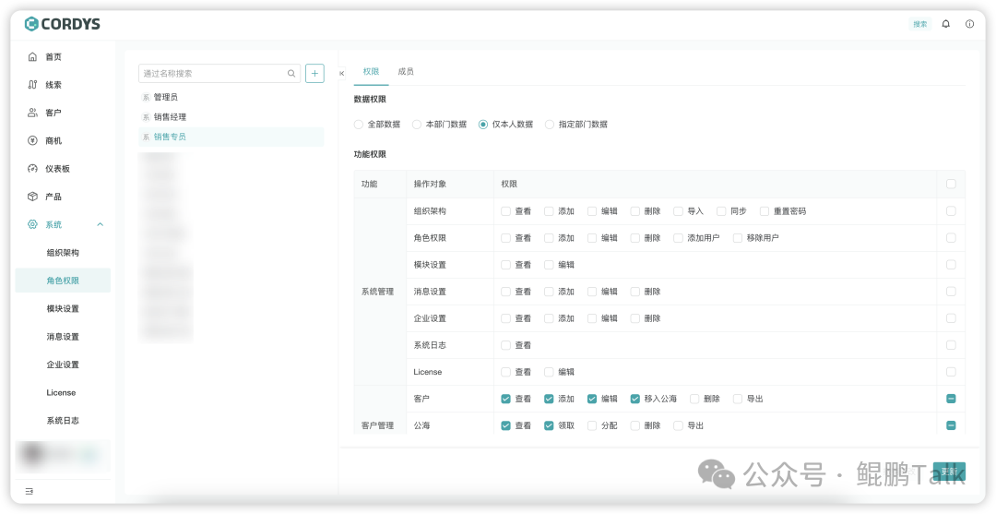Viewport: 996px width, 514px height.
Task: Open 消息设置 in system submenu
Action: coord(63,337)
